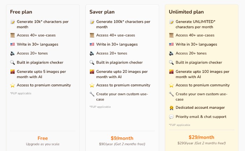
Task: Click the orange Free price label
Action: pyautogui.click(x=42, y=138)
